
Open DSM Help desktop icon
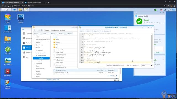click(7, 51)
